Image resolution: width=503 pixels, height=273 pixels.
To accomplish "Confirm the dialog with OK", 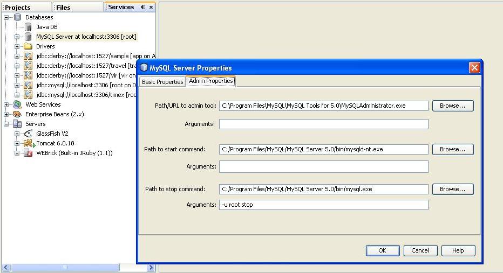I will tap(383, 250).
